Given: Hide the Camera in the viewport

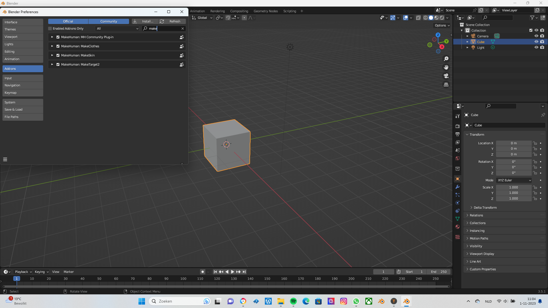Looking at the screenshot, I should pos(536,36).
